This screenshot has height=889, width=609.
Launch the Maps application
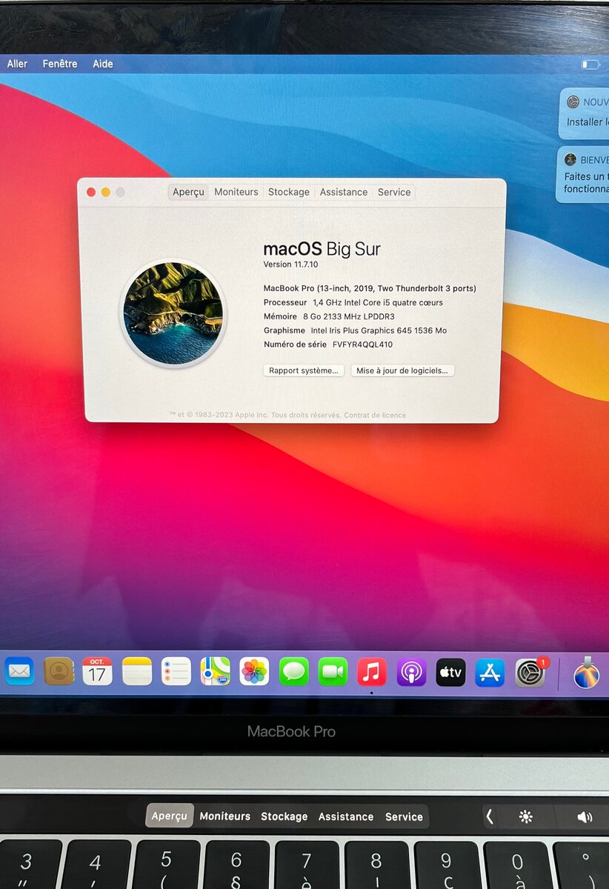215,671
